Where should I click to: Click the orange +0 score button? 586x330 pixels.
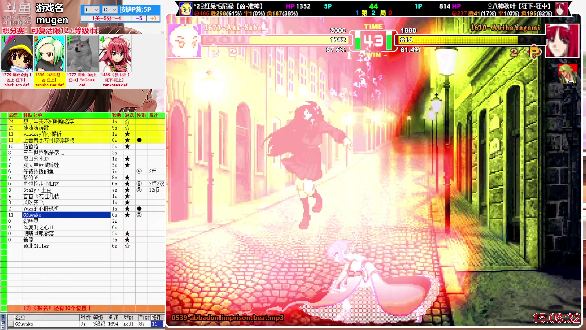153,19
